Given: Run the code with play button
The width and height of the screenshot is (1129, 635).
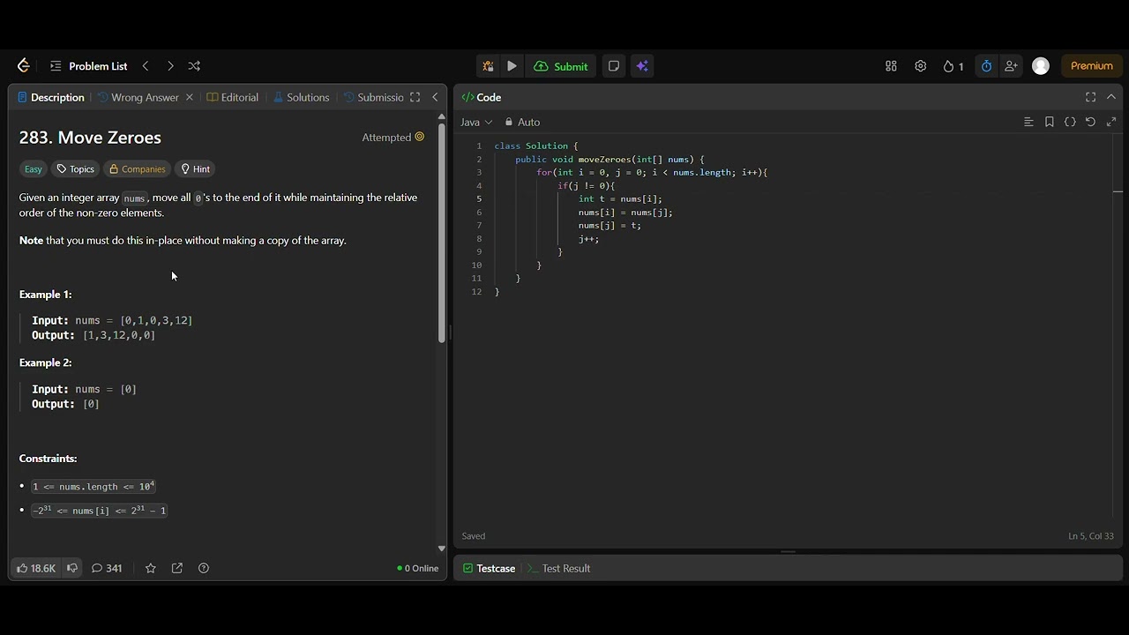Looking at the screenshot, I should 512,66.
